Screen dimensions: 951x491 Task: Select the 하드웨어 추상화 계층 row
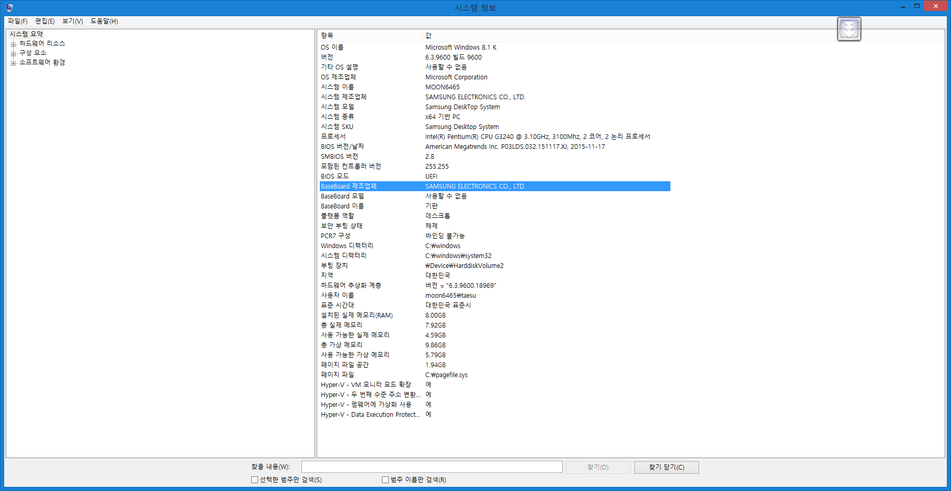tap(495, 286)
